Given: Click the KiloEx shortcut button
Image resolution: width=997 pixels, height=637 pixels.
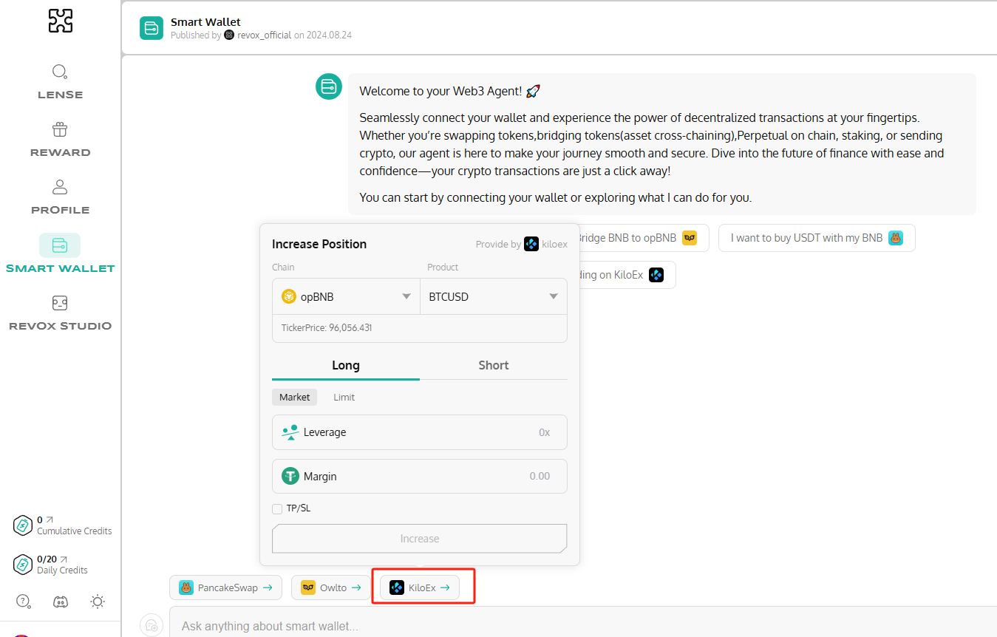Looking at the screenshot, I should 420,587.
